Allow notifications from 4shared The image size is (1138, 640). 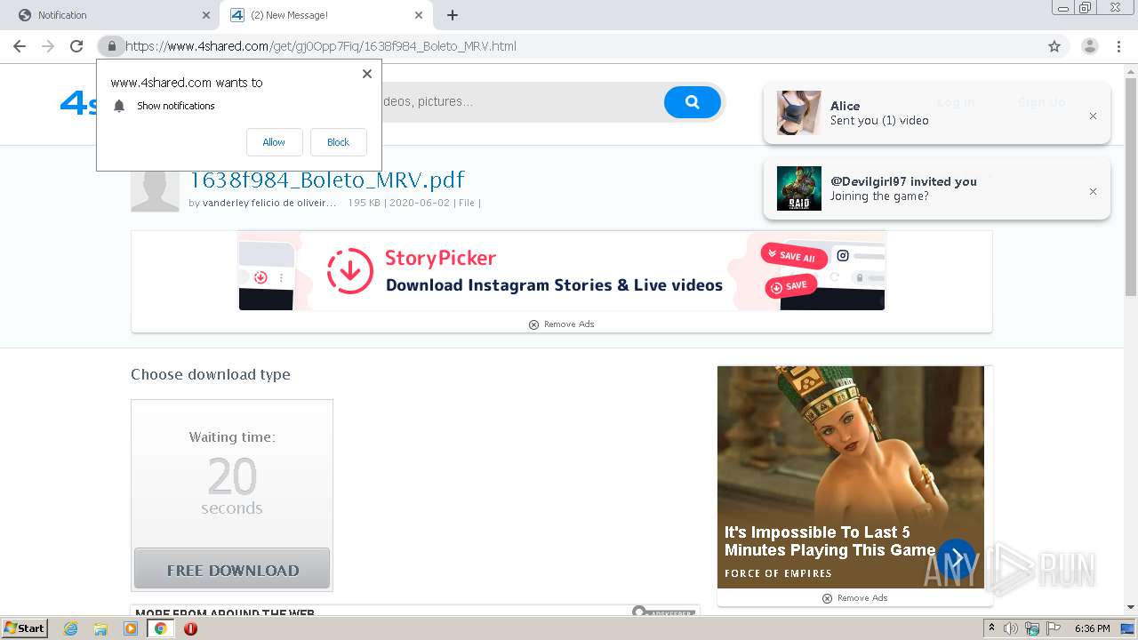tap(274, 142)
